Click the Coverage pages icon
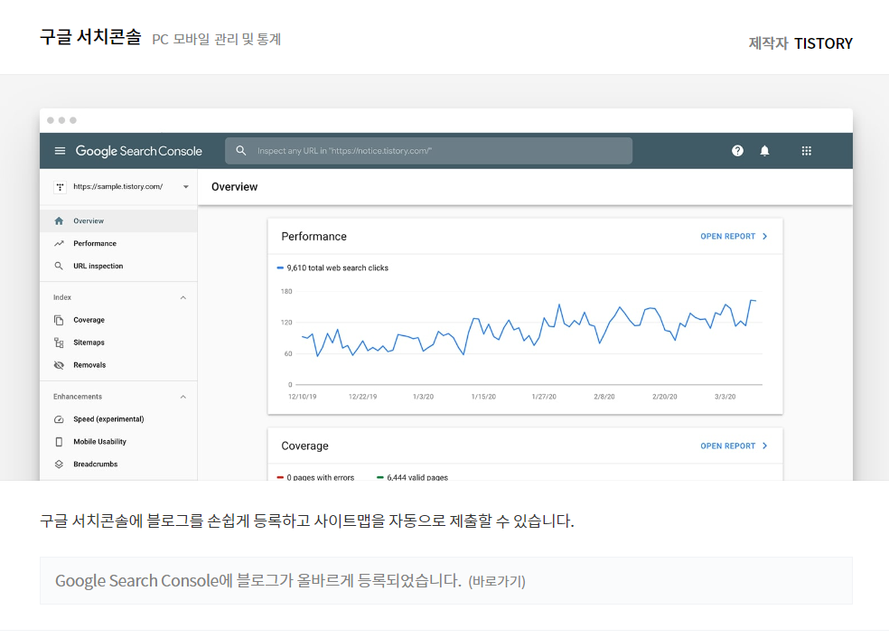The image size is (889, 638). (59, 320)
